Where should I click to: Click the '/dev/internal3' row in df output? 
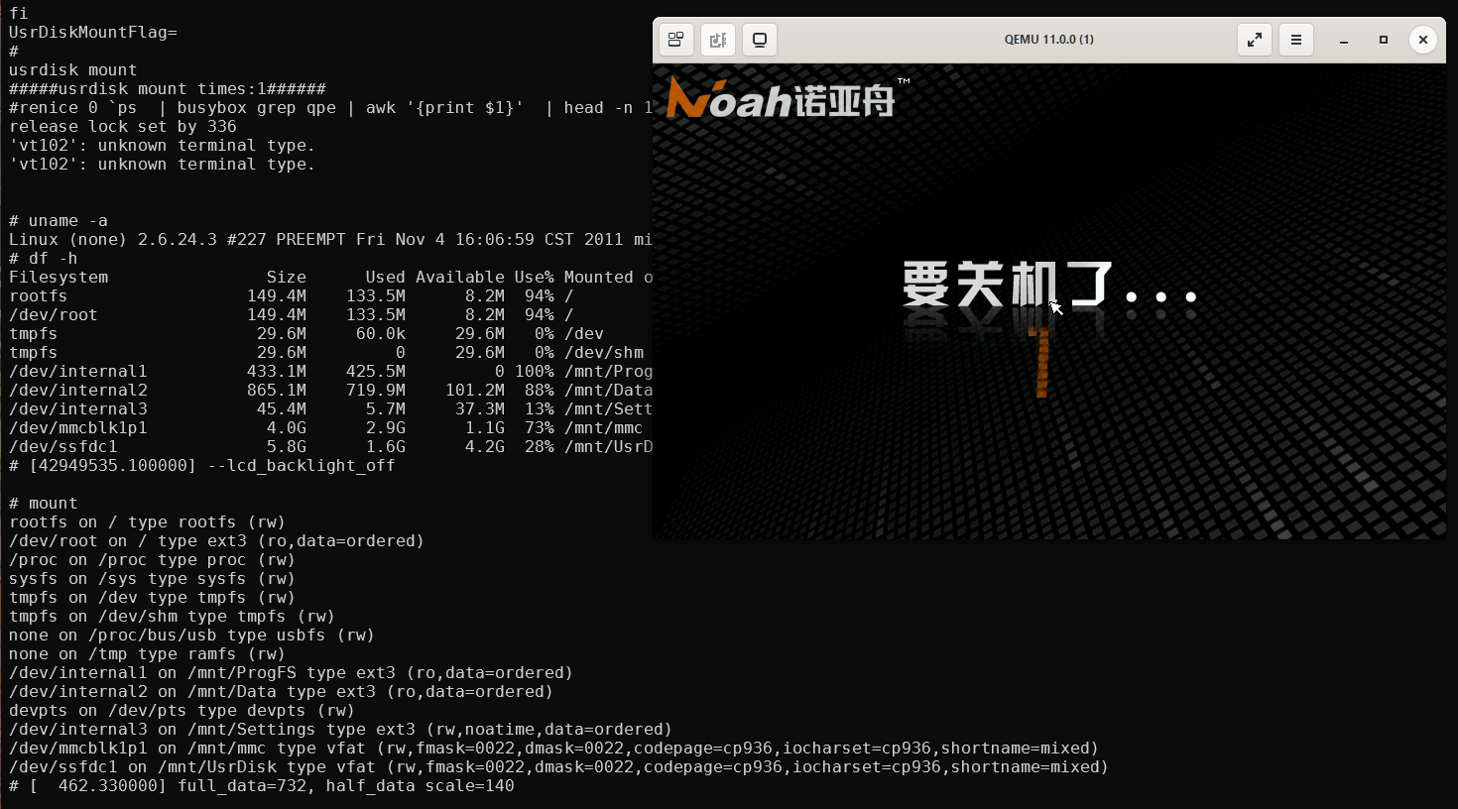pos(330,409)
